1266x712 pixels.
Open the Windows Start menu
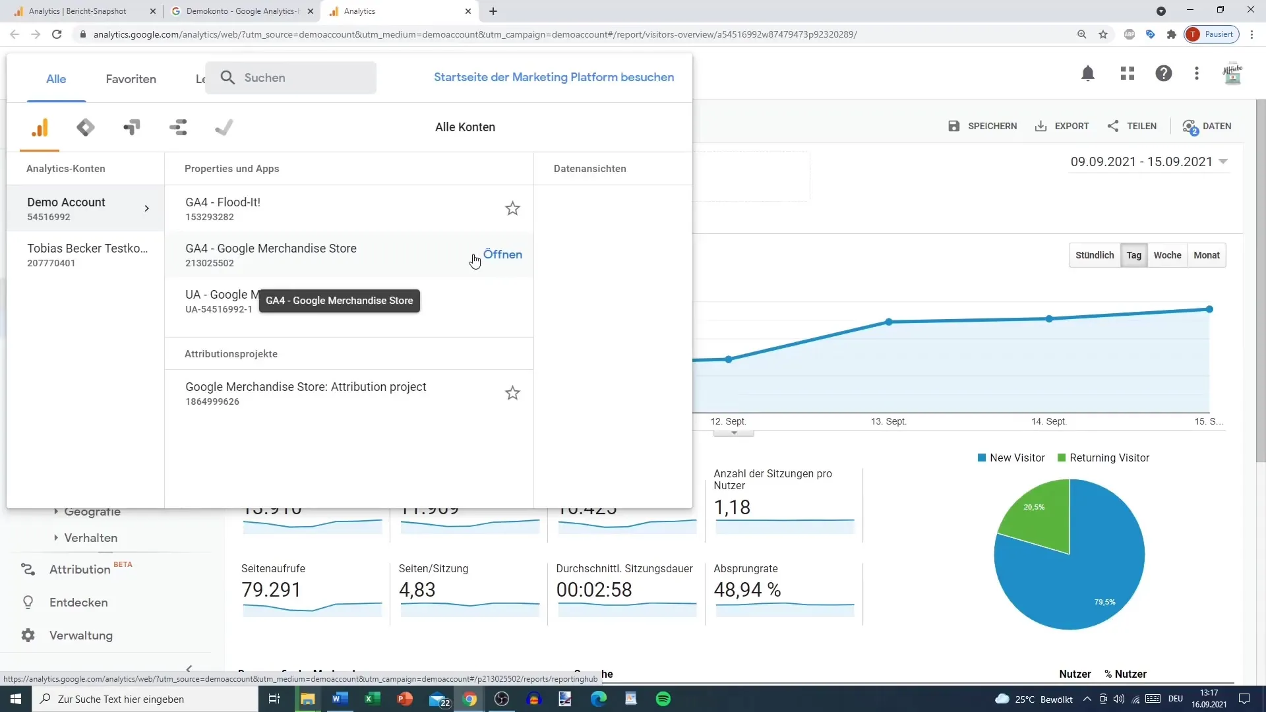tap(16, 699)
